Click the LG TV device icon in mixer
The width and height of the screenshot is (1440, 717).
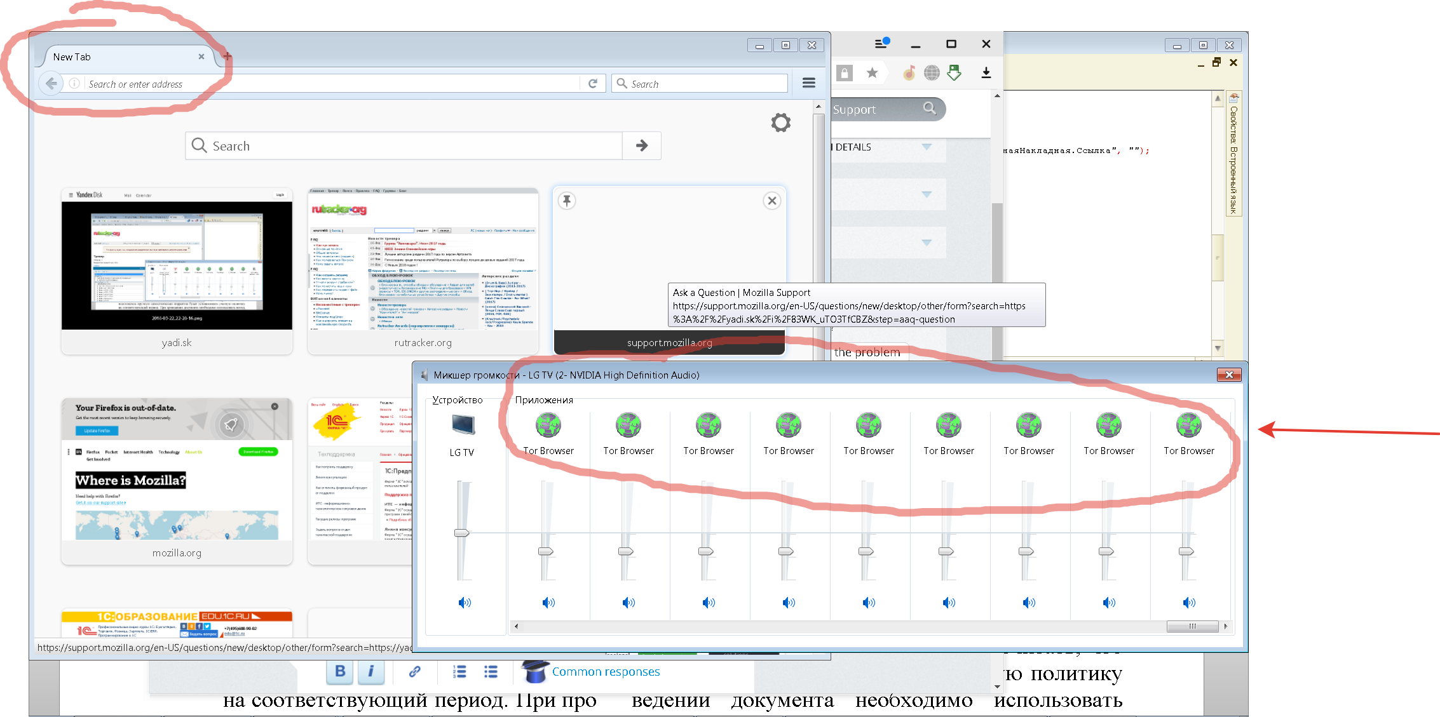click(x=463, y=425)
